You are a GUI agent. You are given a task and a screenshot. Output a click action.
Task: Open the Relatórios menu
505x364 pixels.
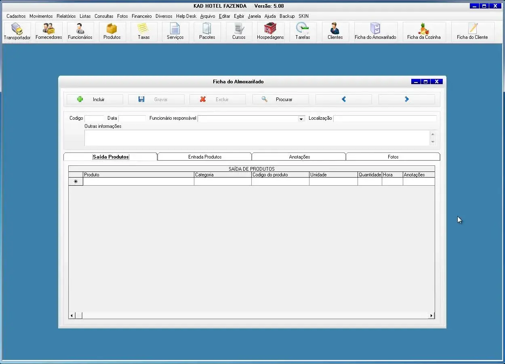click(66, 16)
